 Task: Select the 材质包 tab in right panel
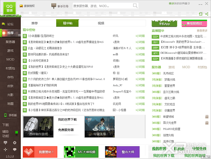click(202, 67)
